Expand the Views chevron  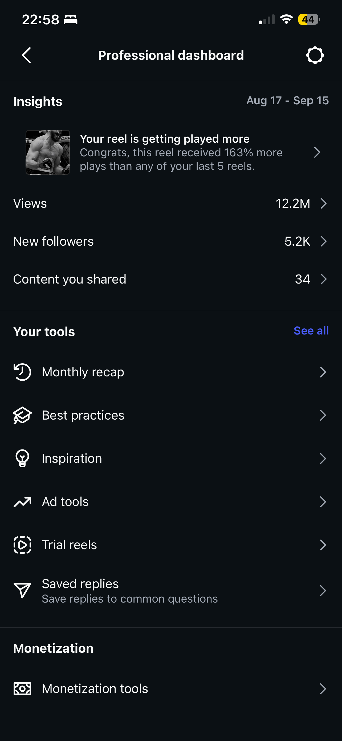[323, 203]
